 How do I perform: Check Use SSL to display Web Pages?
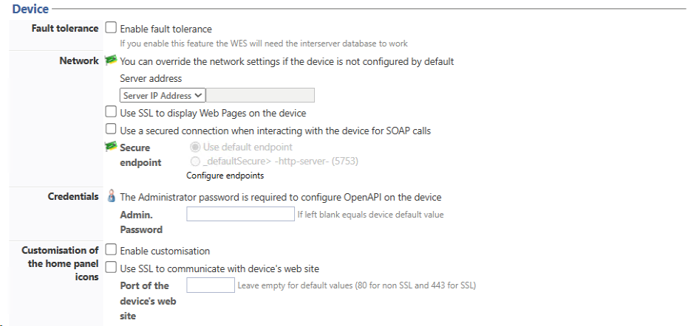click(111, 112)
